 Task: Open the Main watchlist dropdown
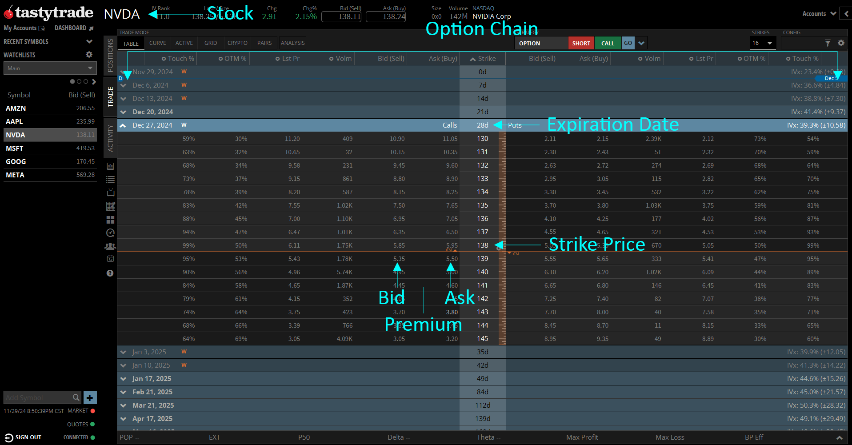tap(50, 68)
